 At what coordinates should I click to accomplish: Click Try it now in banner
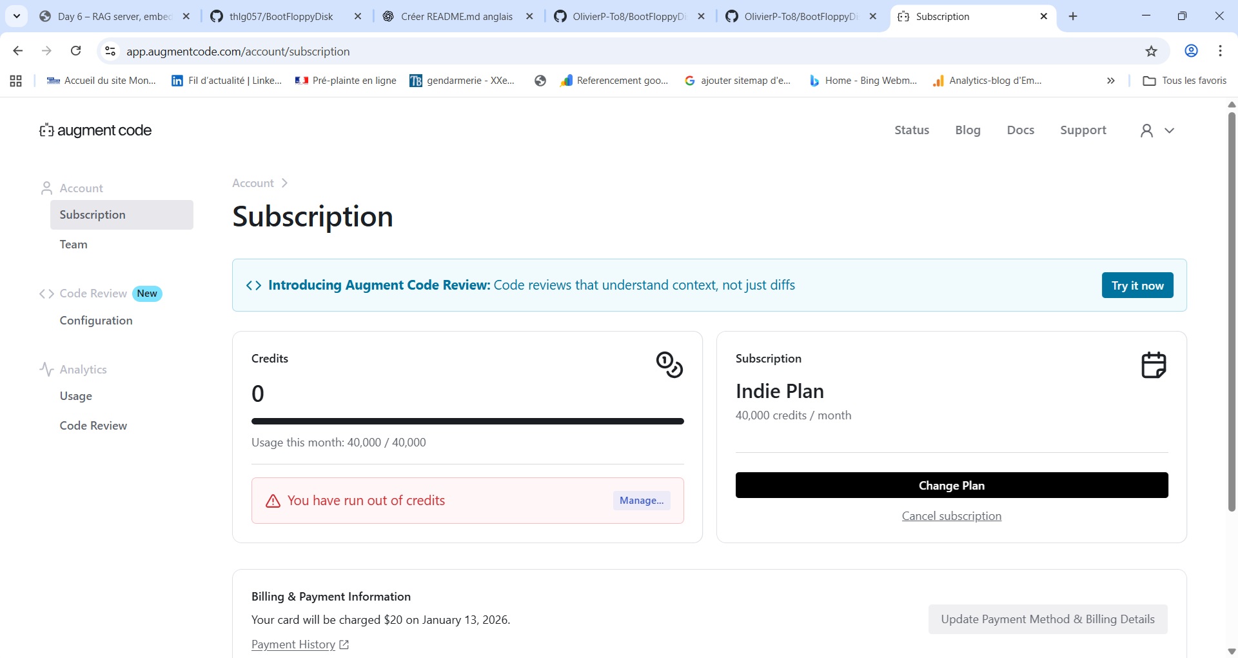tap(1137, 286)
